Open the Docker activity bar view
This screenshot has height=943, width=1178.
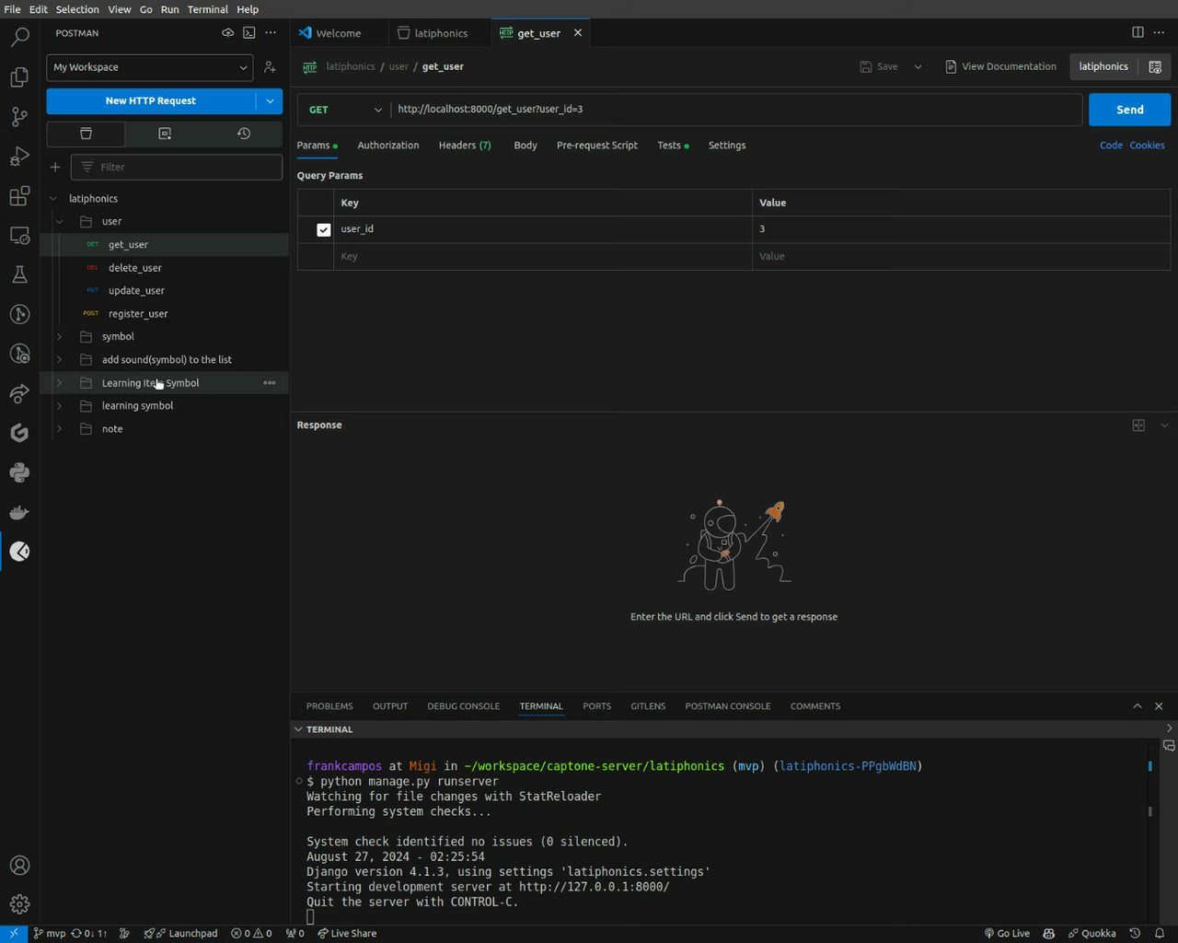pos(19,512)
